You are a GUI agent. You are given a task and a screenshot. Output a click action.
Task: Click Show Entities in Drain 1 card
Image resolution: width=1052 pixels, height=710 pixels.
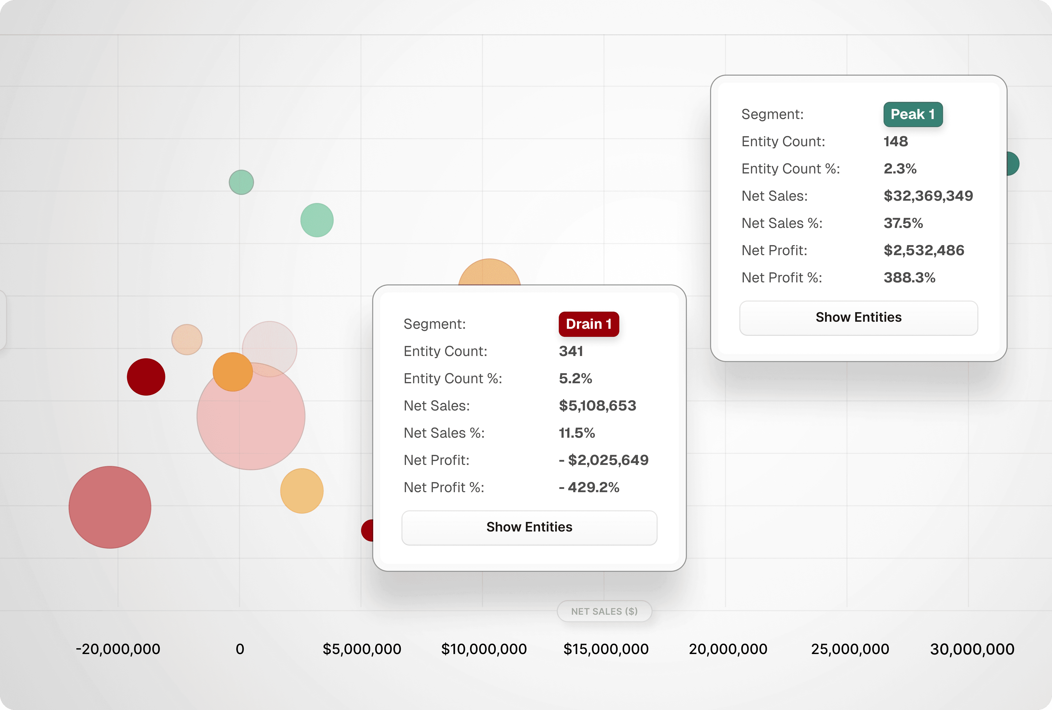coord(529,528)
